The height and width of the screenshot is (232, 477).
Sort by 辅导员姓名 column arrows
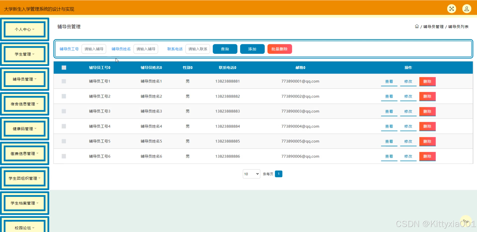pyautogui.click(x=161, y=68)
